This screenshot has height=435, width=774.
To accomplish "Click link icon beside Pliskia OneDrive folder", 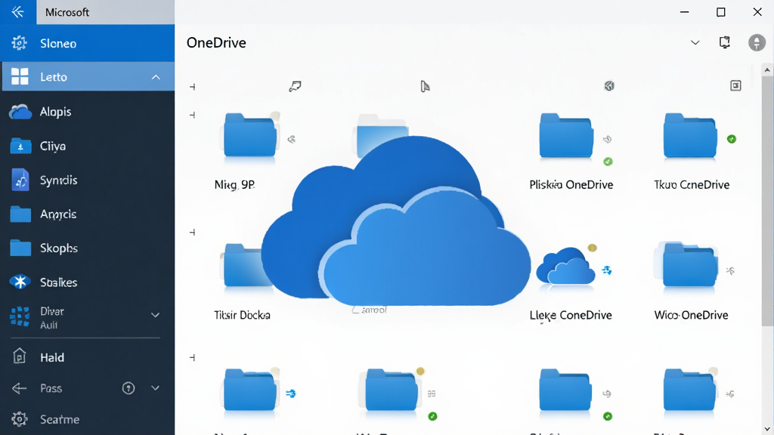I will [608, 140].
